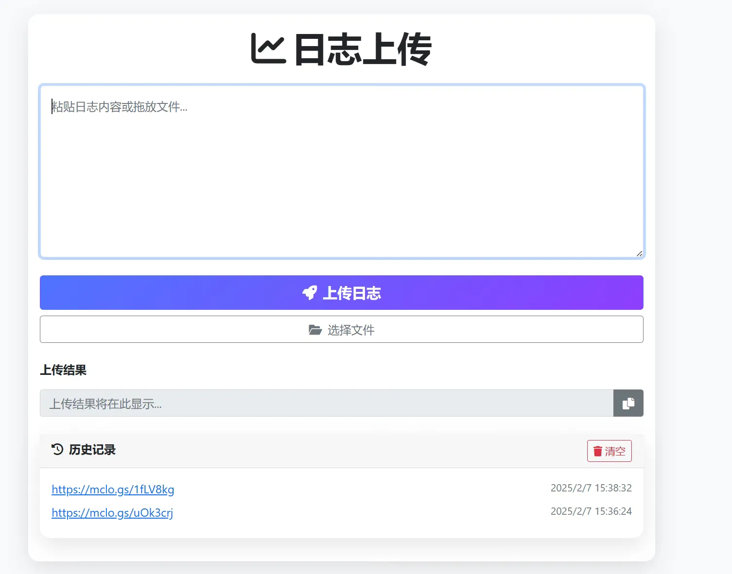This screenshot has width=732, height=574.
Task: Copy the upload result with copy icon
Action: pos(628,403)
